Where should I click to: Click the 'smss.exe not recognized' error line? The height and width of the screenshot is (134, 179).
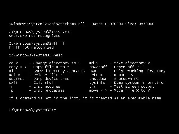[x=35, y=36]
